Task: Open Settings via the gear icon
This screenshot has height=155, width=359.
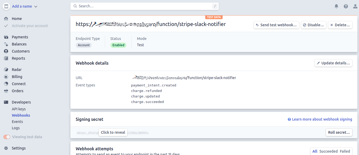Action: click(6, 148)
